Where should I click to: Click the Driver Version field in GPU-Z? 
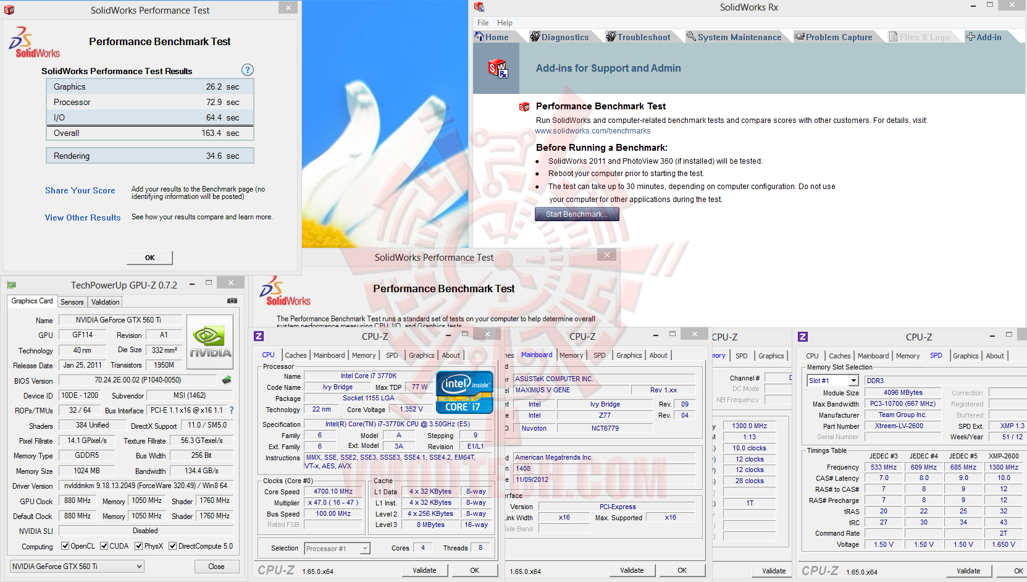click(x=146, y=486)
